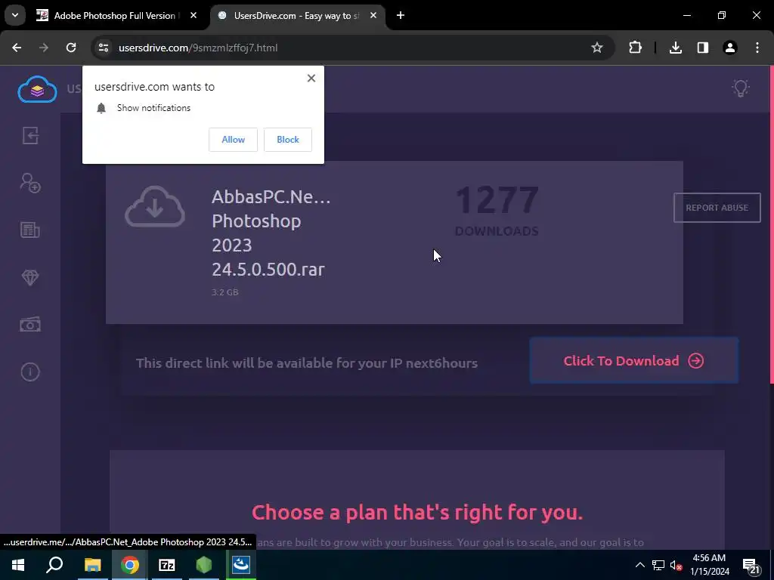The image size is (774, 580).
Task: Reload the current page
Action: (x=71, y=48)
